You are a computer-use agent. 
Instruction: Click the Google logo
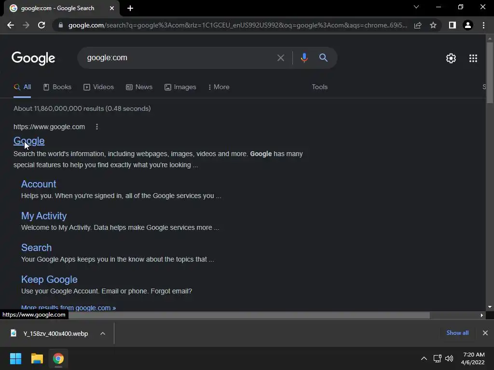click(x=33, y=58)
